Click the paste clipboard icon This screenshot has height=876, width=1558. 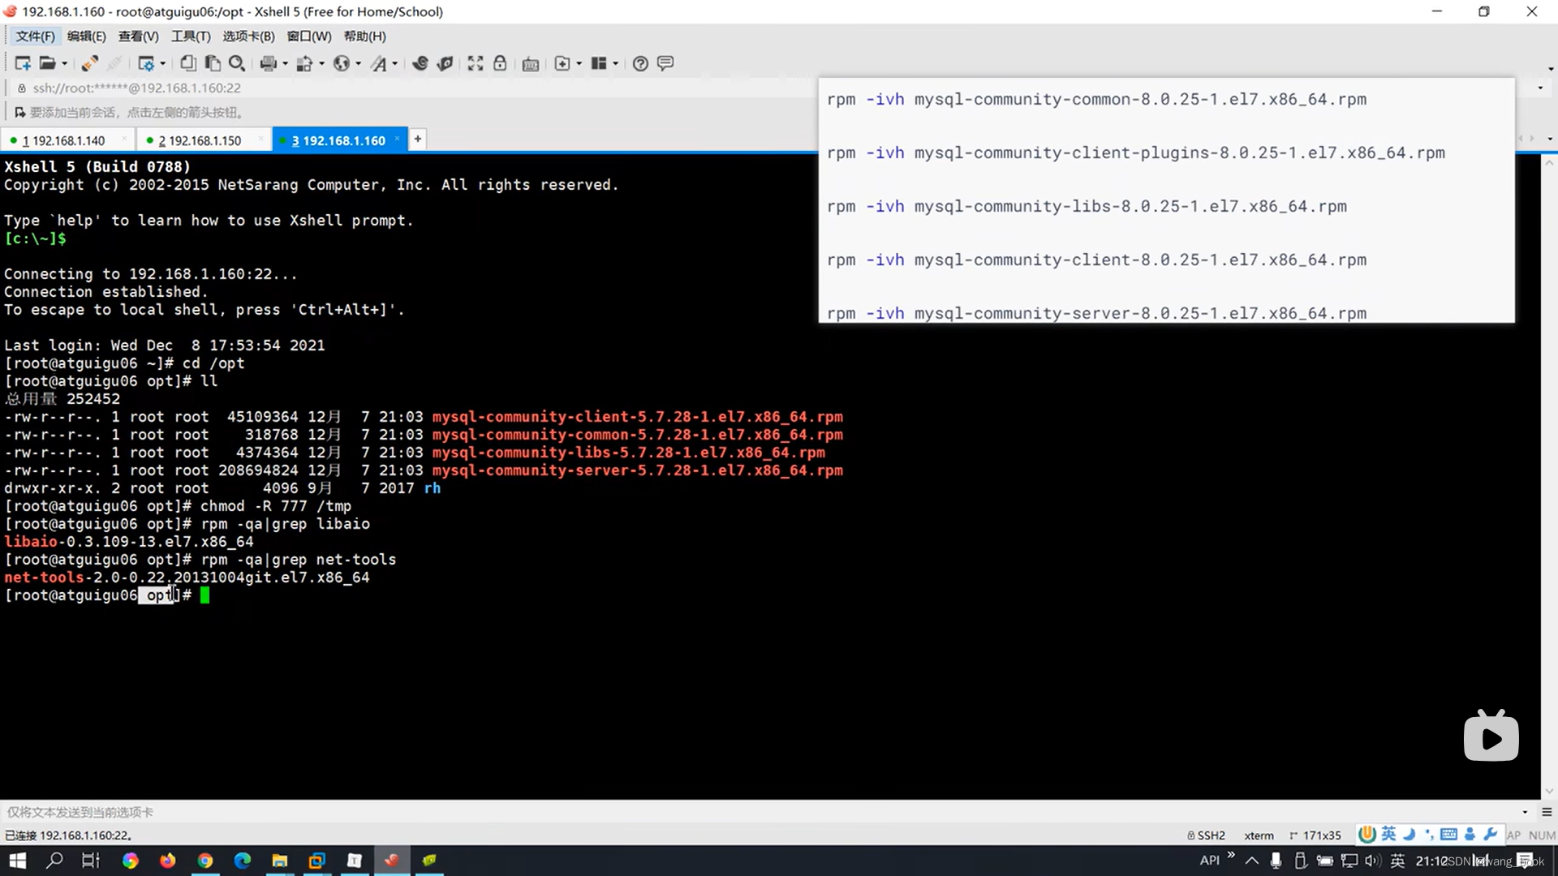213,63
